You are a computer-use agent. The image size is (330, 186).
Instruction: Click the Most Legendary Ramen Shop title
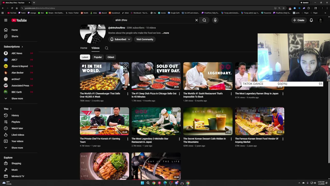(x=257, y=94)
